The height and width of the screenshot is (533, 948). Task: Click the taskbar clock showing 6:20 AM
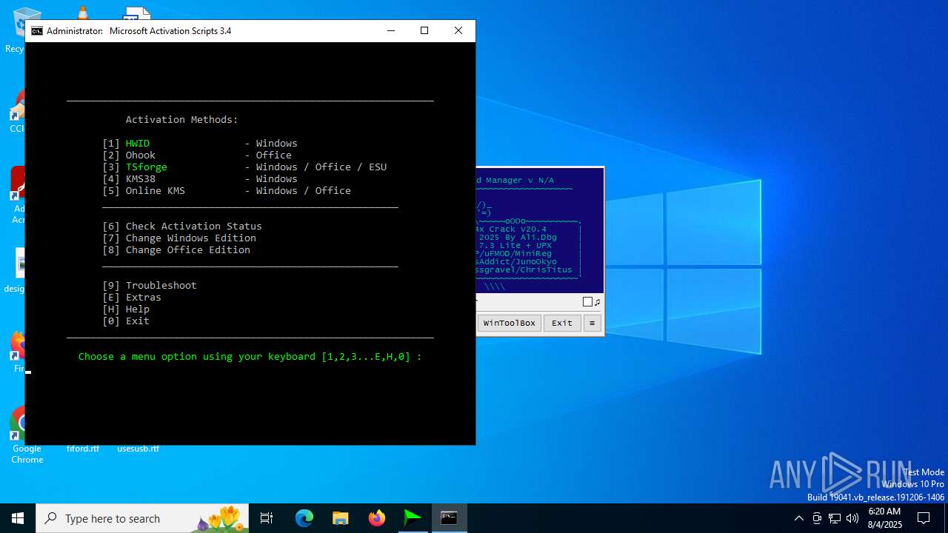pos(884,518)
